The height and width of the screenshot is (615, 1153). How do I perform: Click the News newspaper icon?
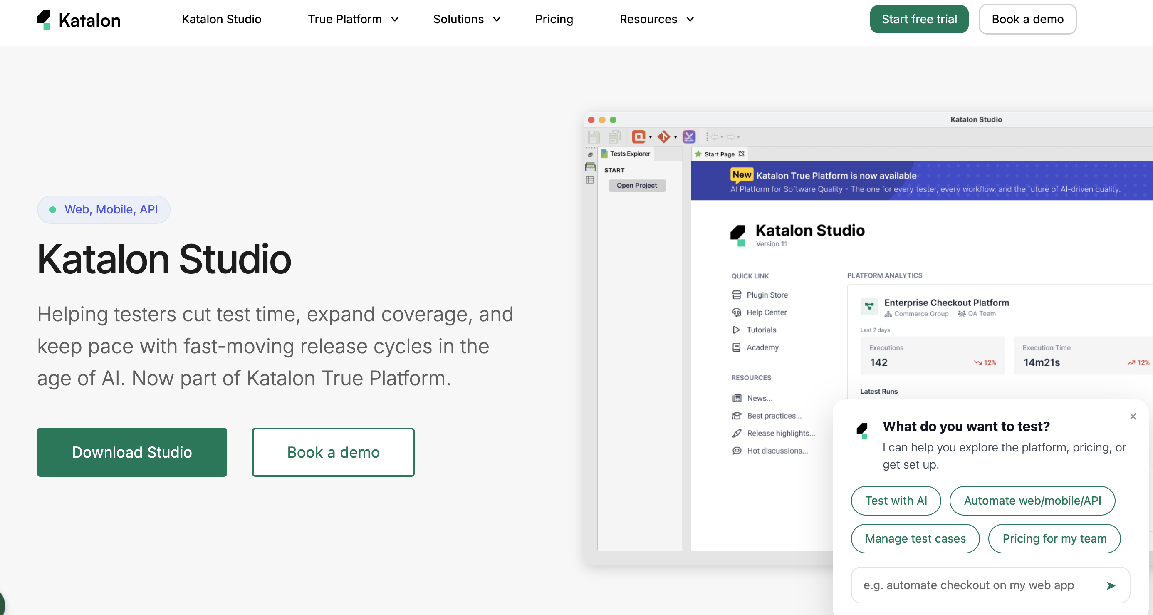pyautogui.click(x=737, y=398)
